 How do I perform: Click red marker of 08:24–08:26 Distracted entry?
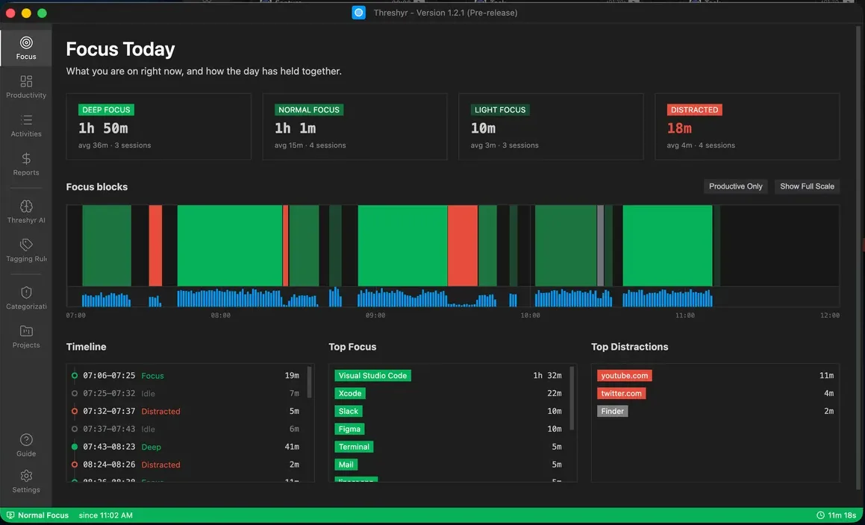75,465
